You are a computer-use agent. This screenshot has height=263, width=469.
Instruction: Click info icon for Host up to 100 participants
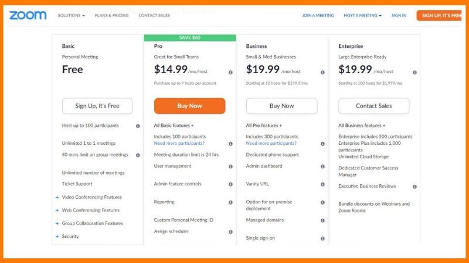click(138, 126)
